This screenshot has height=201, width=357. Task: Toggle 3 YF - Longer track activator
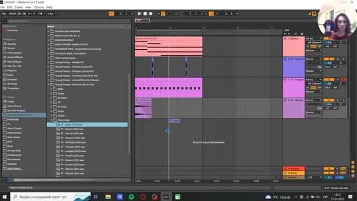click(x=329, y=79)
